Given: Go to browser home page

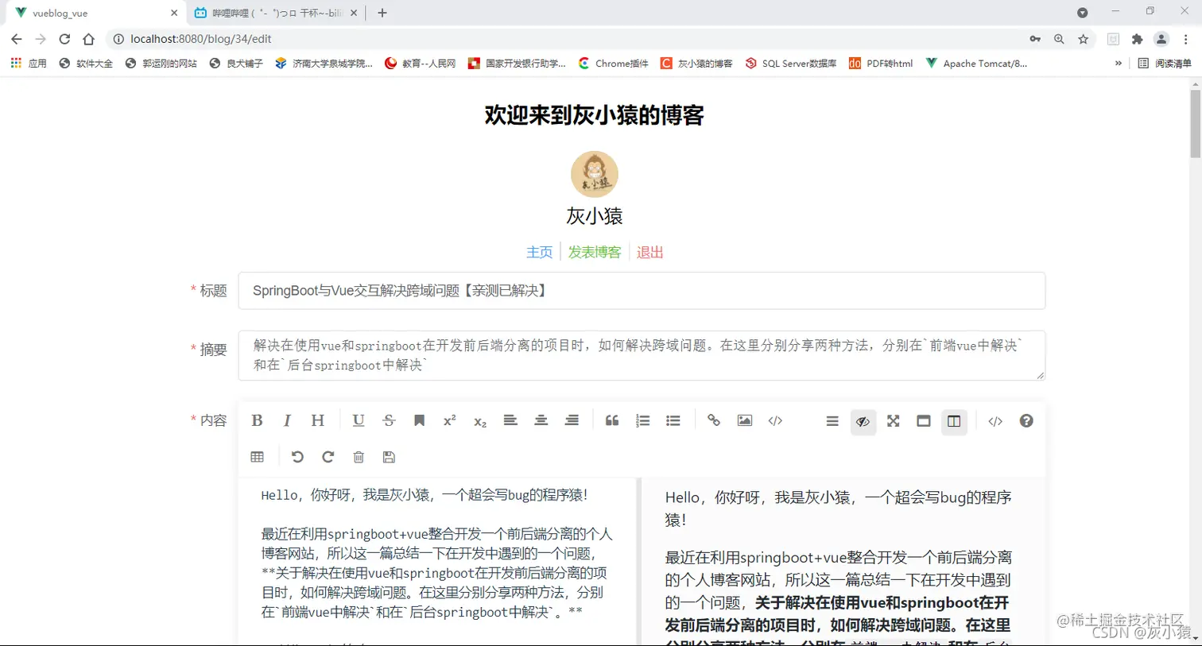Looking at the screenshot, I should (x=88, y=39).
